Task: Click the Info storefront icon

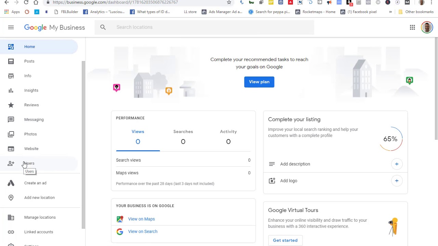Action: [x=11, y=76]
